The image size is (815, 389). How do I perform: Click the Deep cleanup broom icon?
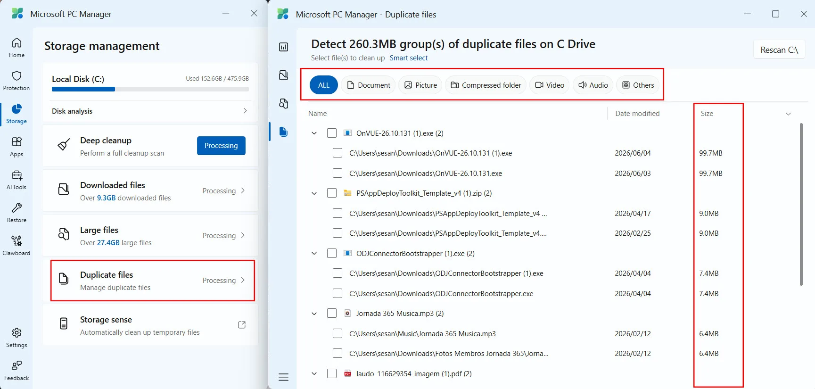pyautogui.click(x=64, y=145)
